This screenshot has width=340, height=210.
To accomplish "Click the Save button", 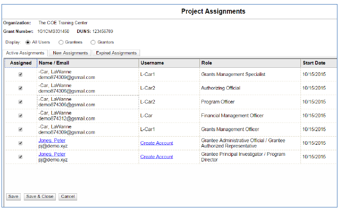I will coord(14,196).
